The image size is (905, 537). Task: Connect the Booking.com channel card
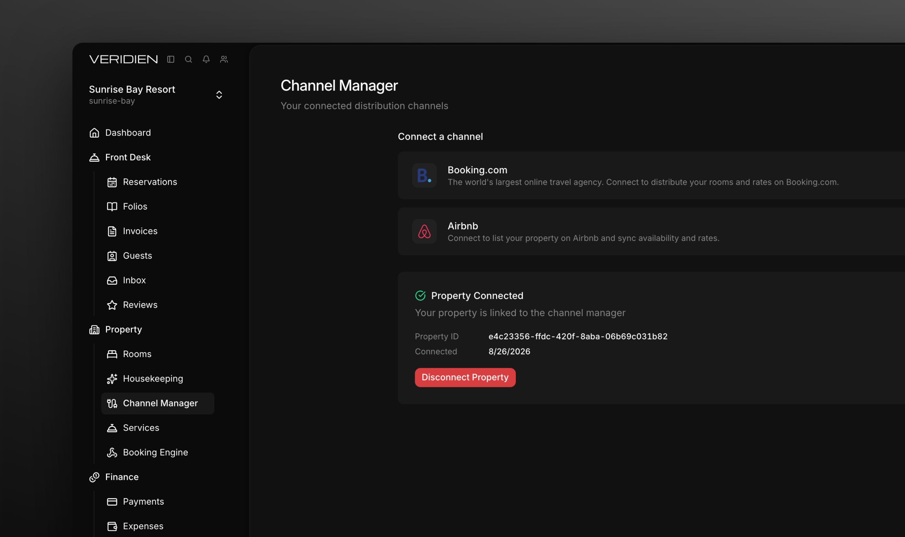(x=651, y=175)
